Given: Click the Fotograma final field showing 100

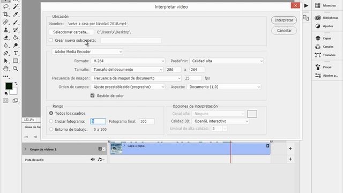Looking at the screenshot, I should point(146,121).
